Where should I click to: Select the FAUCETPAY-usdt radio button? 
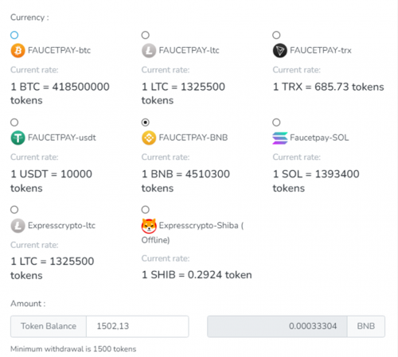pyautogui.click(x=14, y=122)
